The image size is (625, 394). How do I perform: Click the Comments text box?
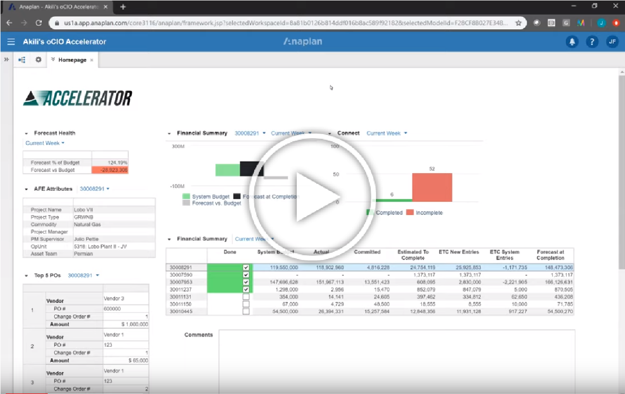pyautogui.click(x=396, y=361)
